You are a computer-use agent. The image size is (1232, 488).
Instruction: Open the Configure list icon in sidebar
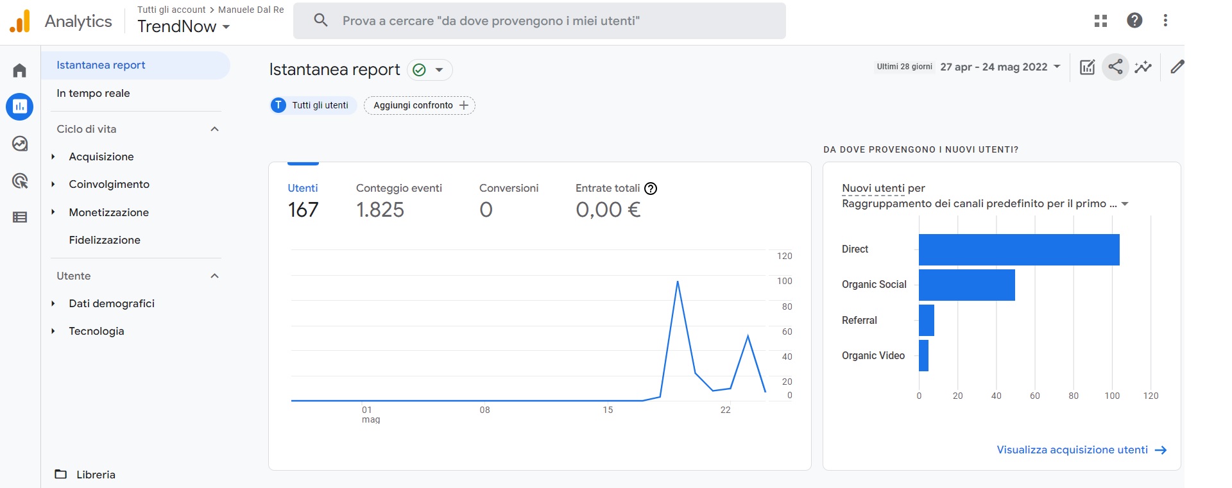[19, 217]
